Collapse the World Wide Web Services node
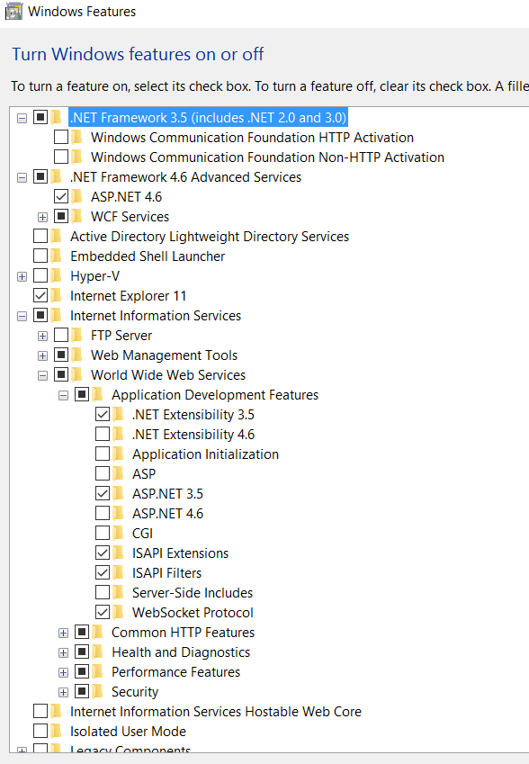Viewport: 529px width, 764px height. point(43,375)
